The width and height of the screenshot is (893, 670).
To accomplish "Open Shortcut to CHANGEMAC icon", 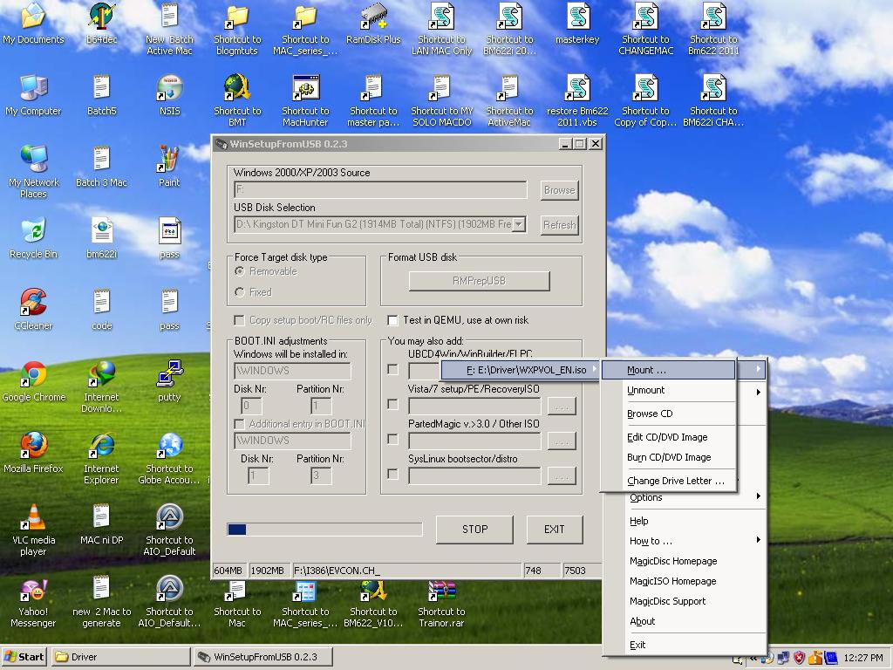I will pyautogui.click(x=646, y=29).
